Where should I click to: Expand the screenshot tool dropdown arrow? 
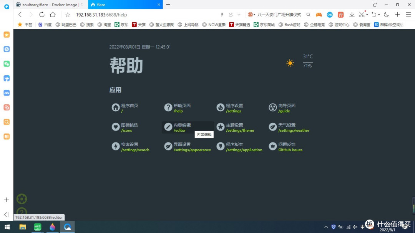click(367, 15)
